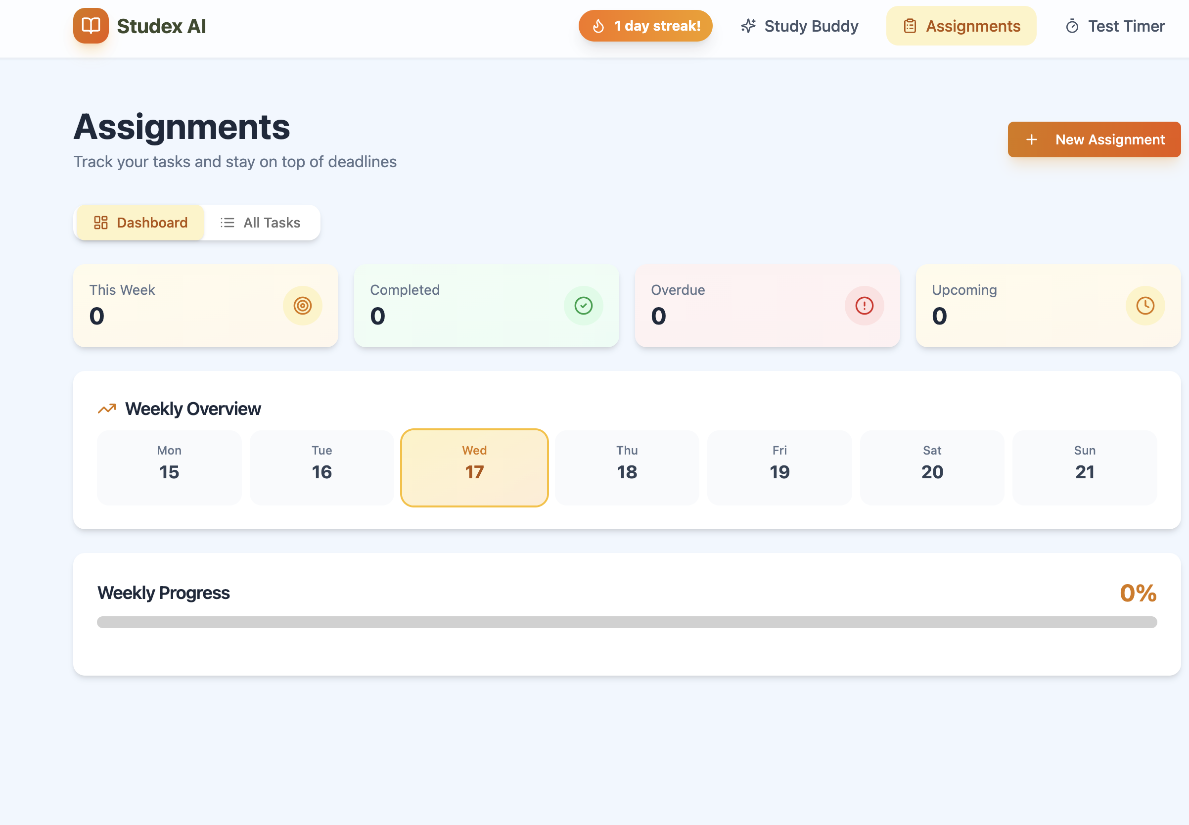Create a New Assignment
This screenshot has width=1189, height=825.
click(1094, 139)
